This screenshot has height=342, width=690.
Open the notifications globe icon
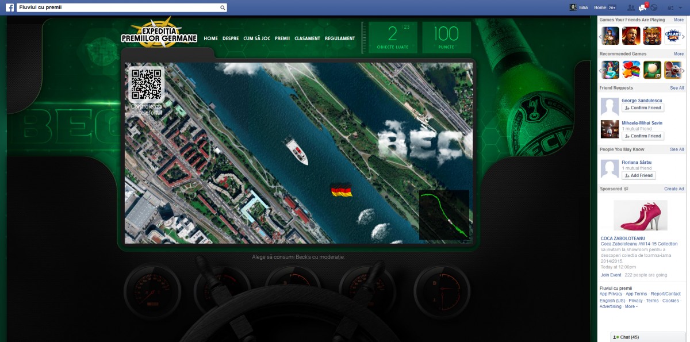pyautogui.click(x=654, y=7)
